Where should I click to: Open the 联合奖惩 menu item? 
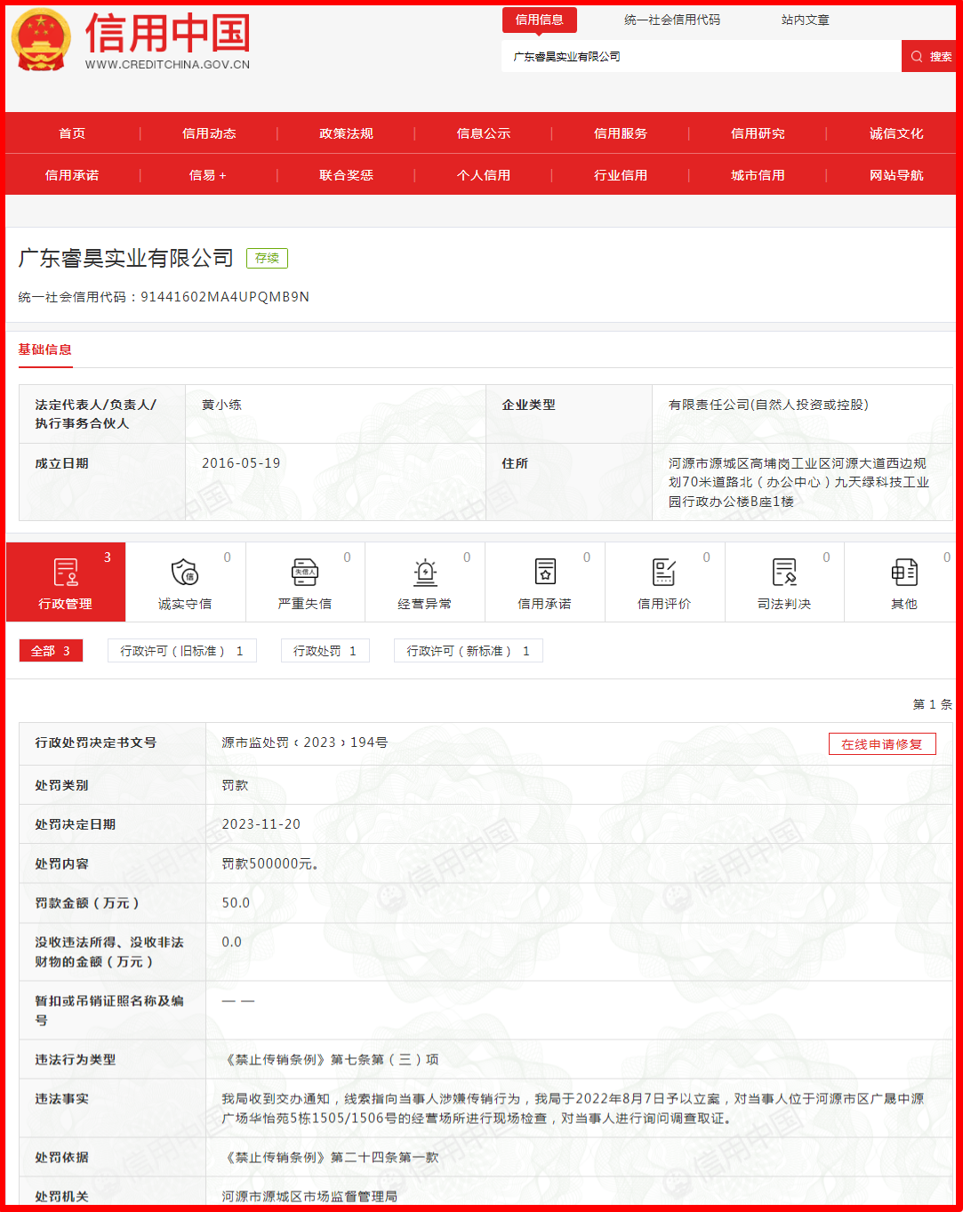point(346,175)
